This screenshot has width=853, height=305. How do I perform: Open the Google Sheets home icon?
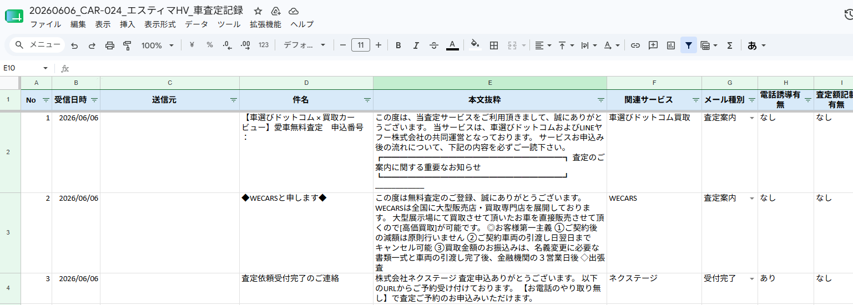tap(14, 16)
